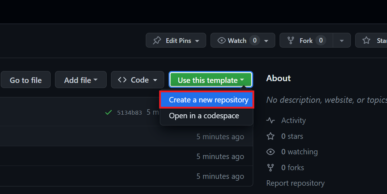This screenshot has width=387, height=194.
Task: Open the 0 watching link
Action: click(x=299, y=152)
